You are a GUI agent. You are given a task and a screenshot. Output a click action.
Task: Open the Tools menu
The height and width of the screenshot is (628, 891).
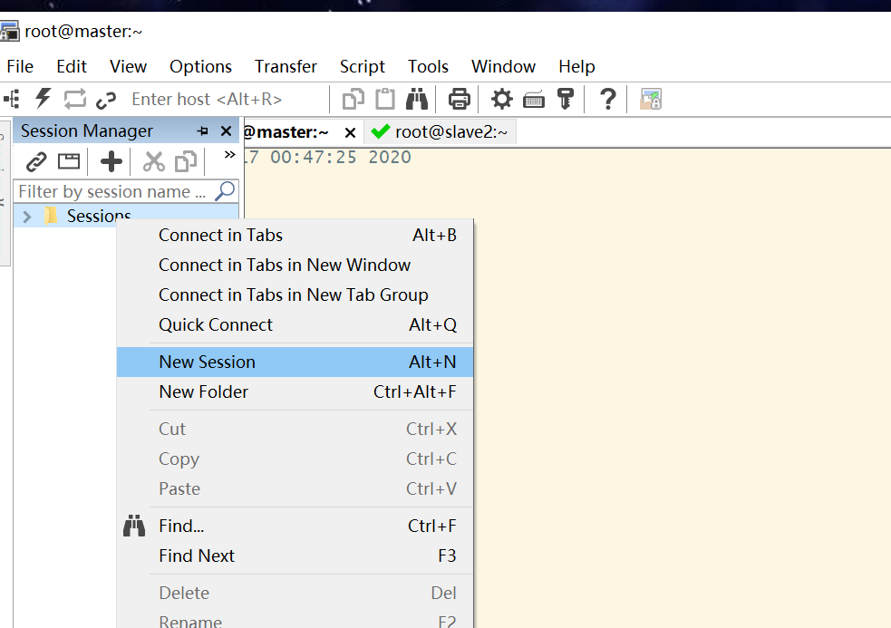[428, 66]
